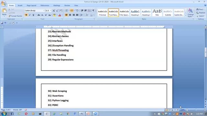Open the Page Layout ribbon tab

(x=31, y=5)
